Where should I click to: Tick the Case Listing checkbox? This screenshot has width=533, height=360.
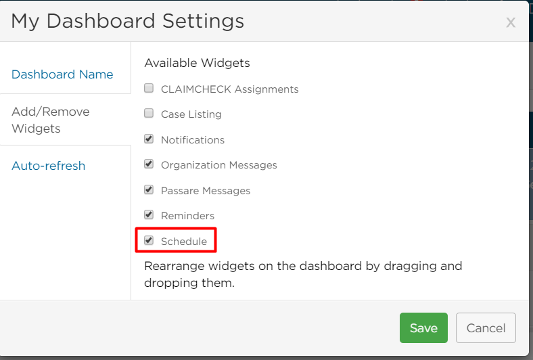click(x=149, y=113)
